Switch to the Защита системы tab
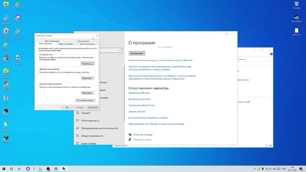The width and height of the screenshot is (306, 172). [66, 44]
